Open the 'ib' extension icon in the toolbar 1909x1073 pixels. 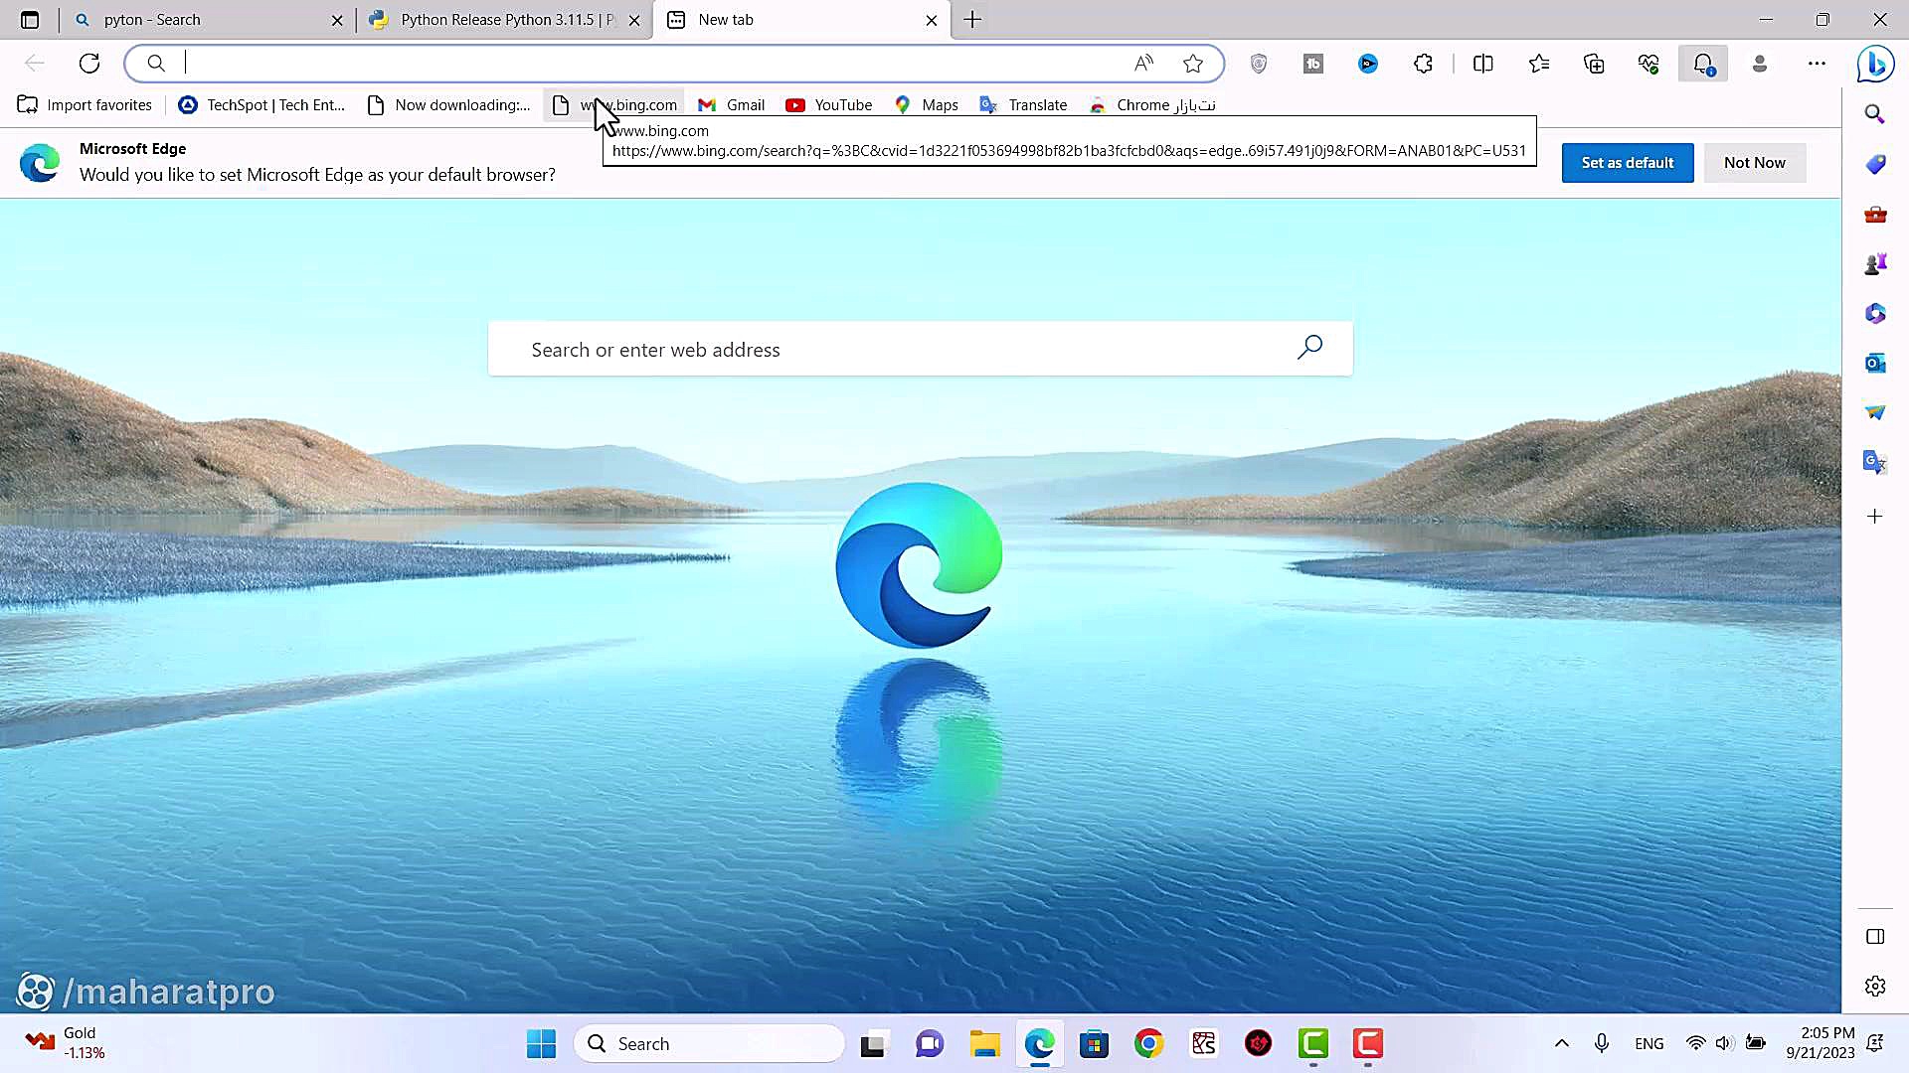click(1313, 64)
